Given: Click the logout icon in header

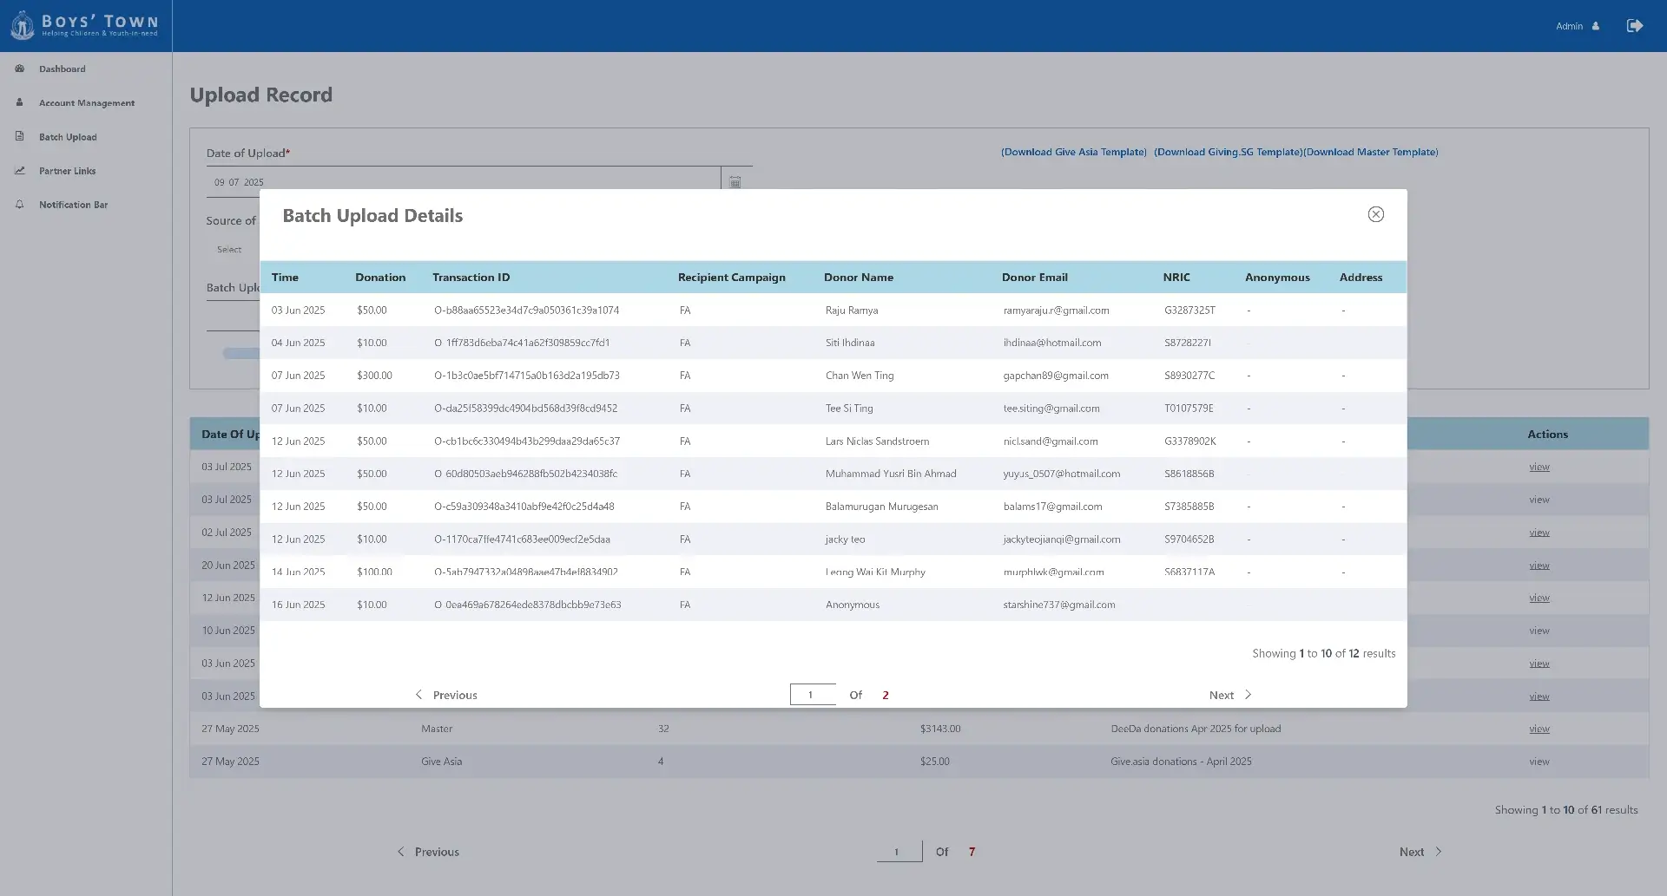Looking at the screenshot, I should tap(1634, 26).
